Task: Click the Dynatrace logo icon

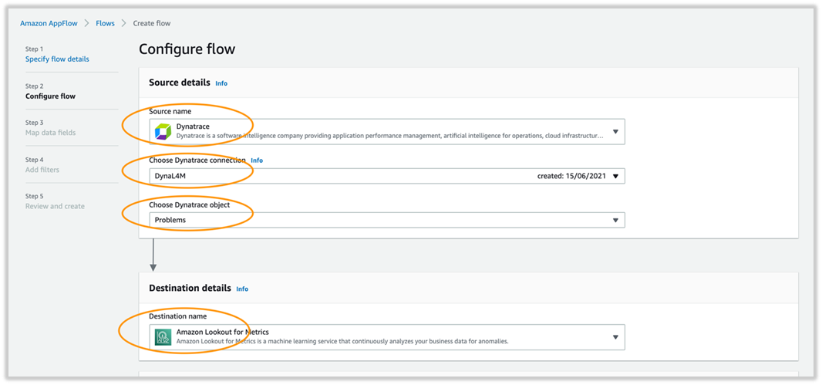Action: pos(163,132)
